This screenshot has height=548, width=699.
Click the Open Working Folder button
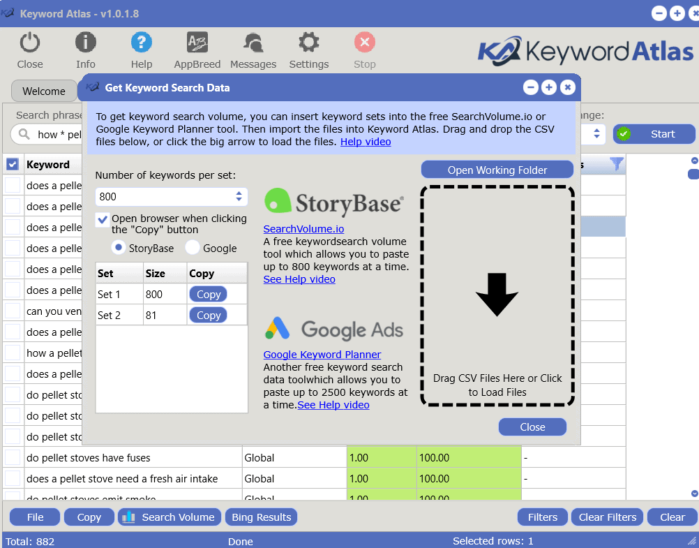pyautogui.click(x=497, y=169)
